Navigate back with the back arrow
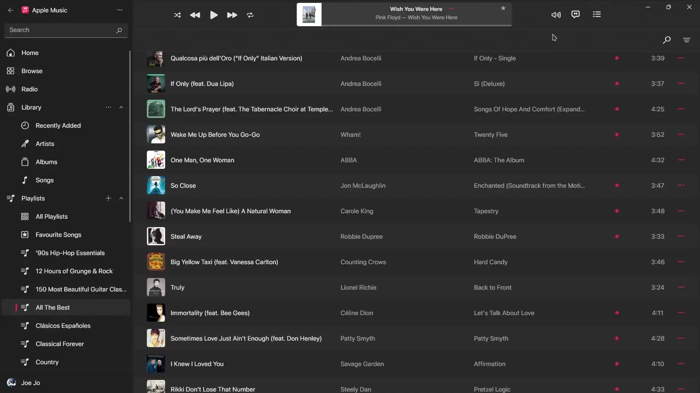 click(11, 10)
